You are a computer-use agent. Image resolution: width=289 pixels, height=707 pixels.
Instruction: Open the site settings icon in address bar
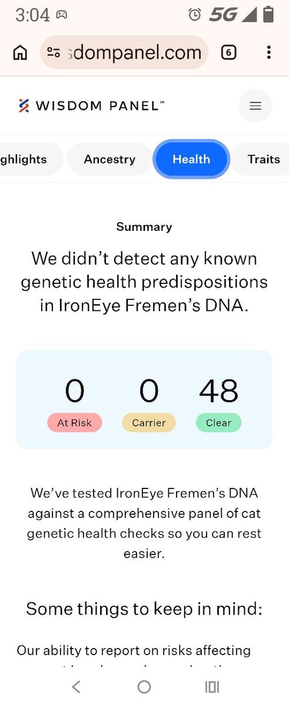coord(54,52)
